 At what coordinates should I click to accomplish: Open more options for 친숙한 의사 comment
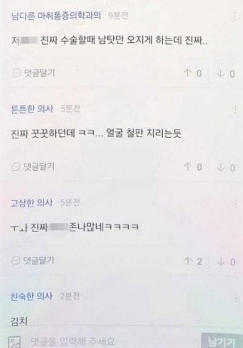tap(236, 297)
